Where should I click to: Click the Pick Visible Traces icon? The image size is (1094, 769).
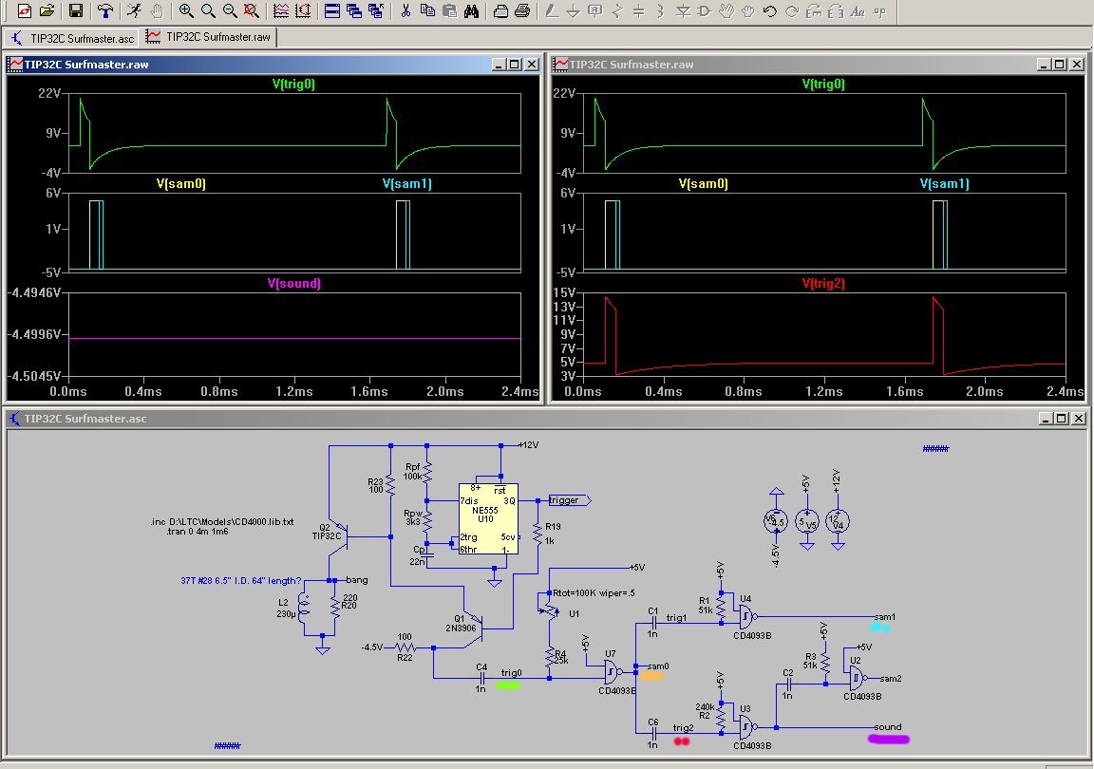281,11
